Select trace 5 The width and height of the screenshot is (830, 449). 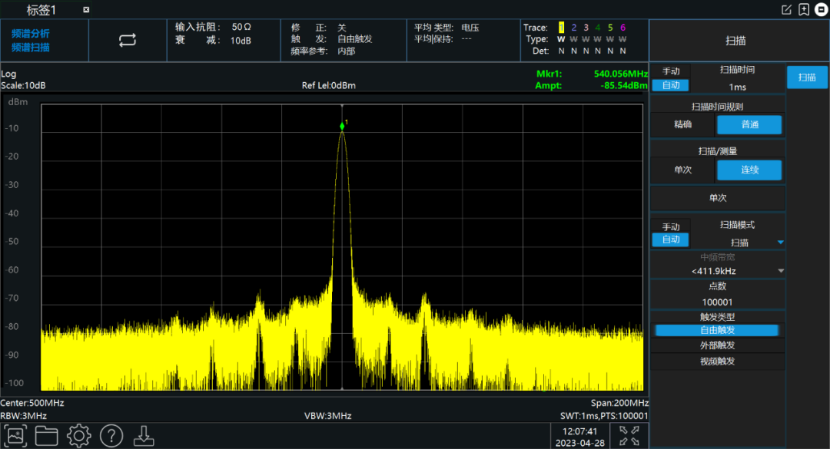point(610,28)
